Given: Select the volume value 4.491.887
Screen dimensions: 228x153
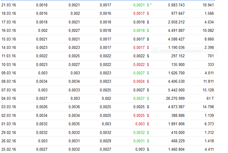Looking at the screenshot, I should 176,30.
